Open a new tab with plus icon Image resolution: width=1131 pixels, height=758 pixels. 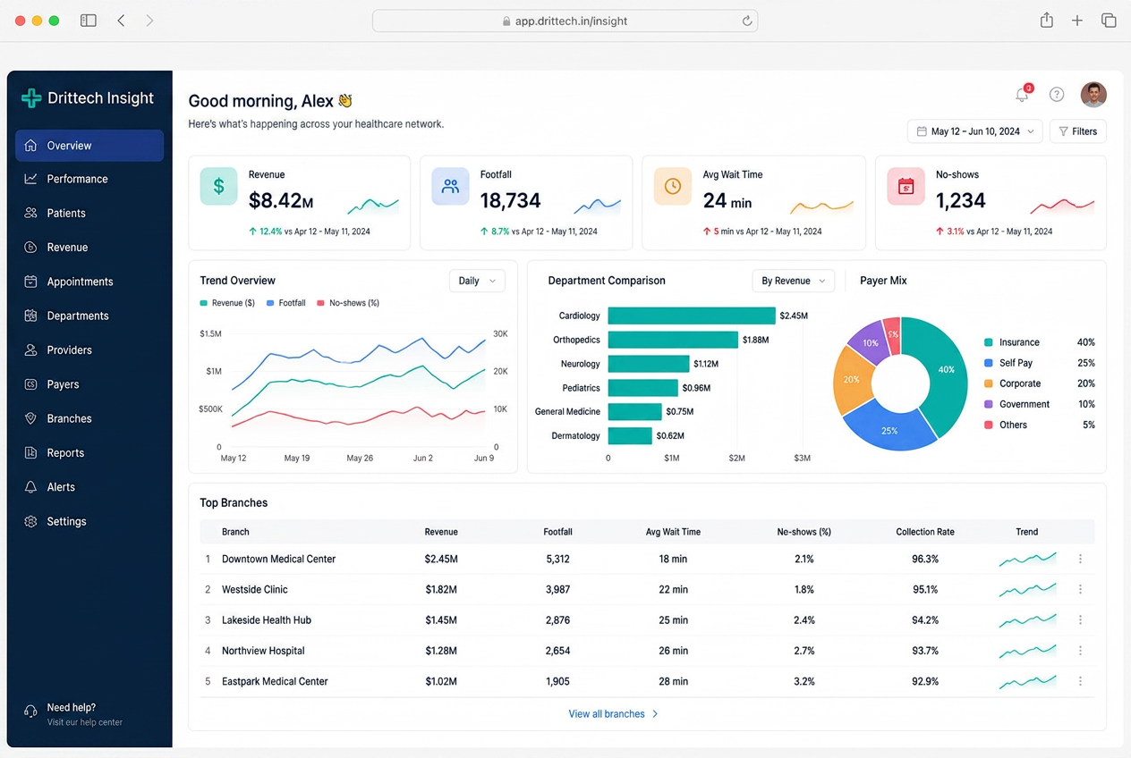[1077, 21]
